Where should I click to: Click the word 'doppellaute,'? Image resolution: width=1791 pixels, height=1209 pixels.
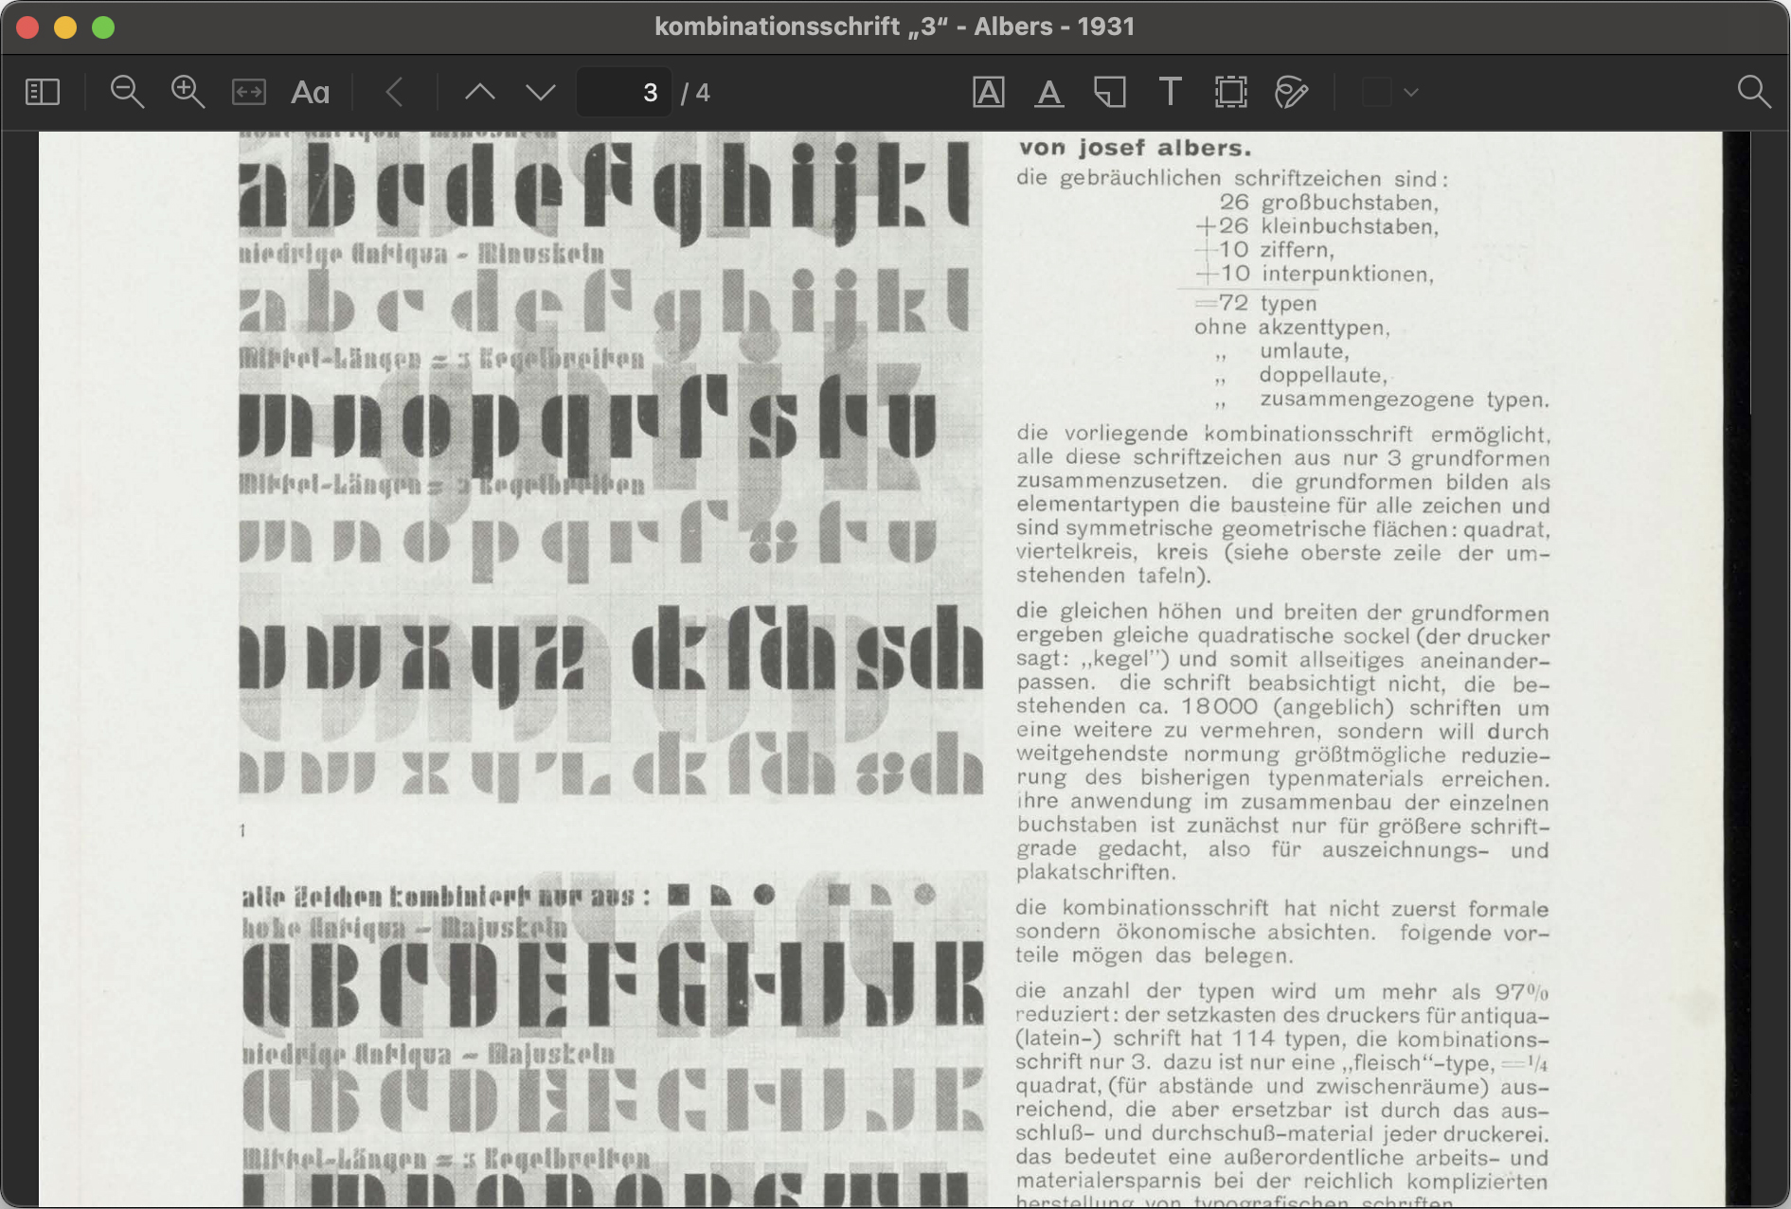coord(1323,375)
